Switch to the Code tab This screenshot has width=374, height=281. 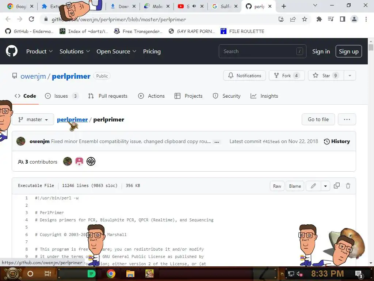pyautogui.click(x=25, y=96)
